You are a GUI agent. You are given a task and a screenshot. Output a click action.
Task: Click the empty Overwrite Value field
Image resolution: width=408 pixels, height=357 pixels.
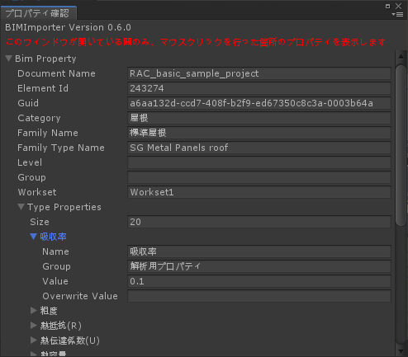[259, 296]
